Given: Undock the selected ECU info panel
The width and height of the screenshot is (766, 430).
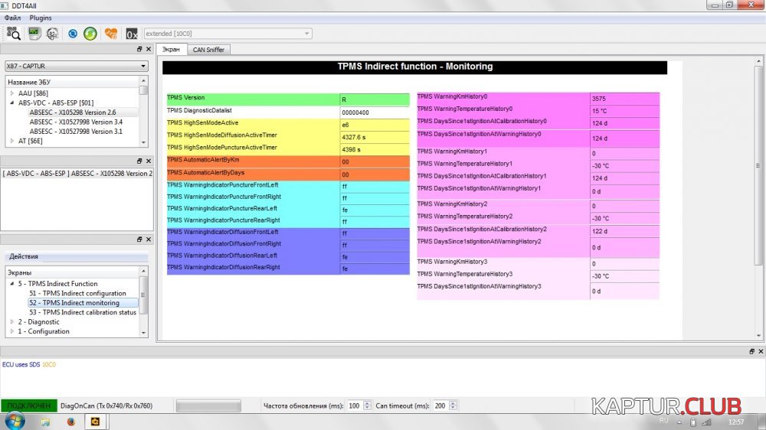Looking at the screenshot, I should [139, 161].
